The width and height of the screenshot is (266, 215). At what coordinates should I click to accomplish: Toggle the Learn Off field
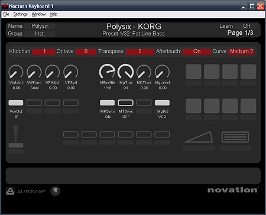(x=246, y=26)
